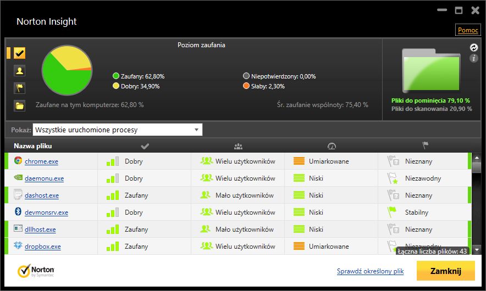Click the green folder thumbnail
The image size is (486, 291).
pyautogui.click(x=431, y=71)
